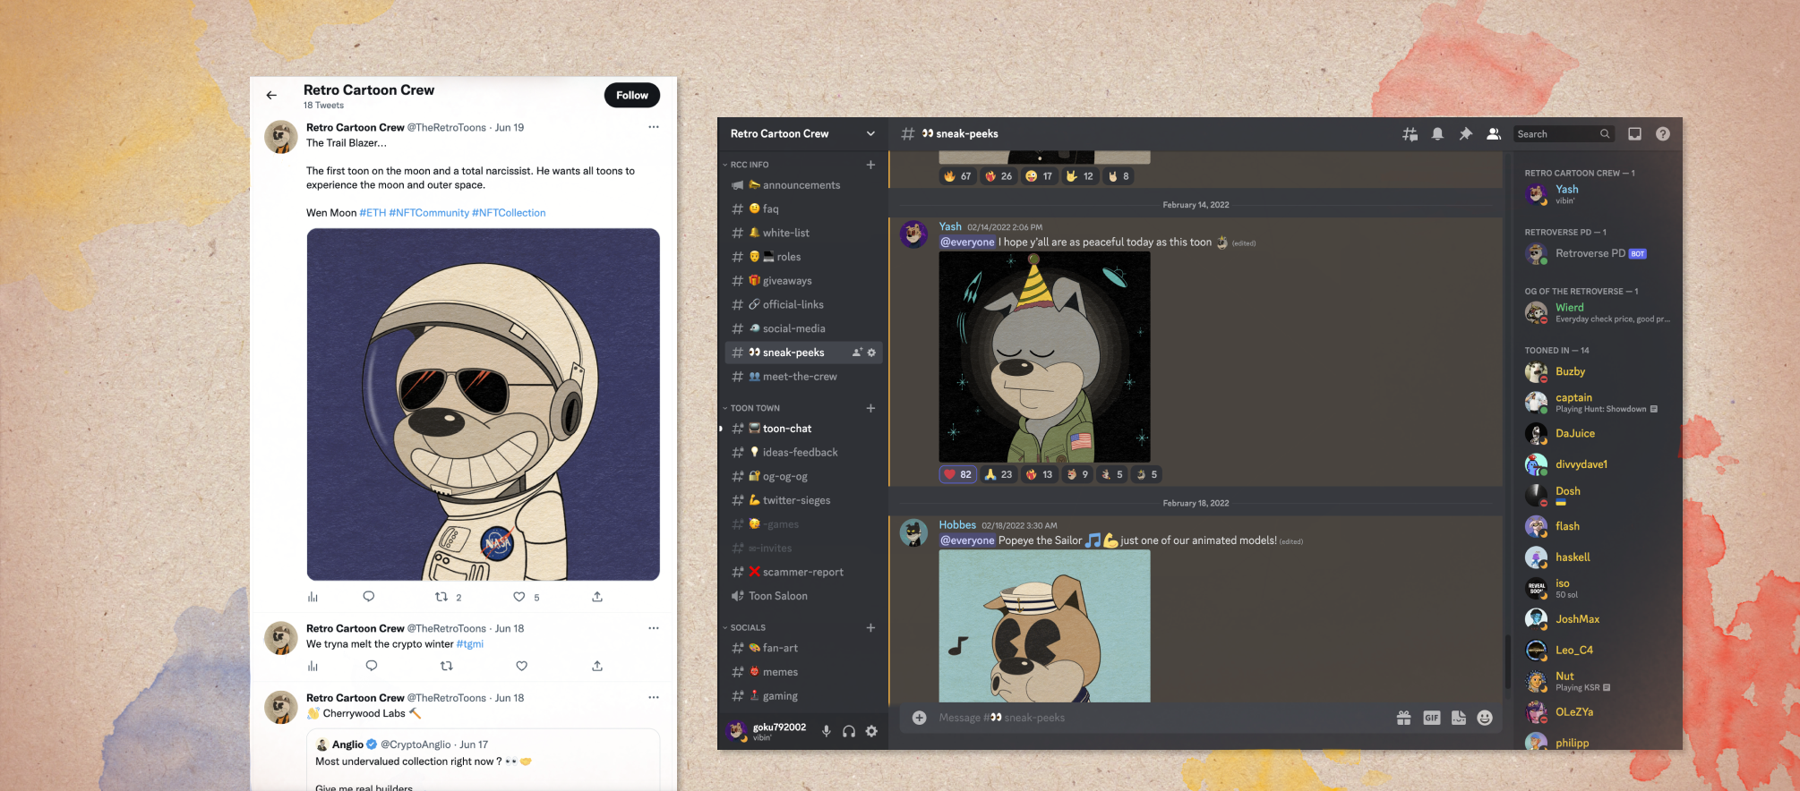Follow Retro Cartoon Crew on Twitter

coord(631,95)
